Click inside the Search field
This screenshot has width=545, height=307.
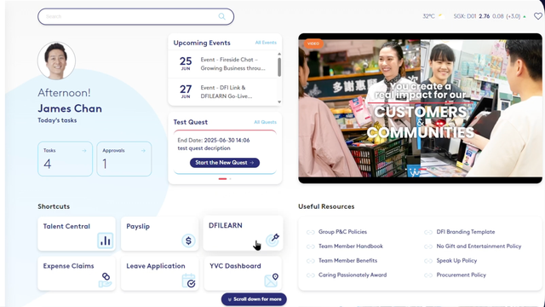[135, 16]
